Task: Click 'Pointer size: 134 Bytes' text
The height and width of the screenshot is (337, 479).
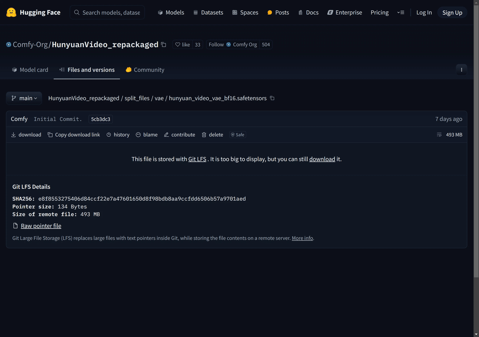Action: point(49,207)
